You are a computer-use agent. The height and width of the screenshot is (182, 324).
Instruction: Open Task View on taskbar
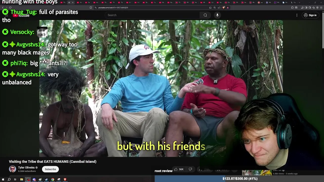[15, 179]
